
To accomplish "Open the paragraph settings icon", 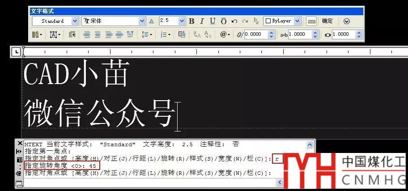I will (x=72, y=34).
